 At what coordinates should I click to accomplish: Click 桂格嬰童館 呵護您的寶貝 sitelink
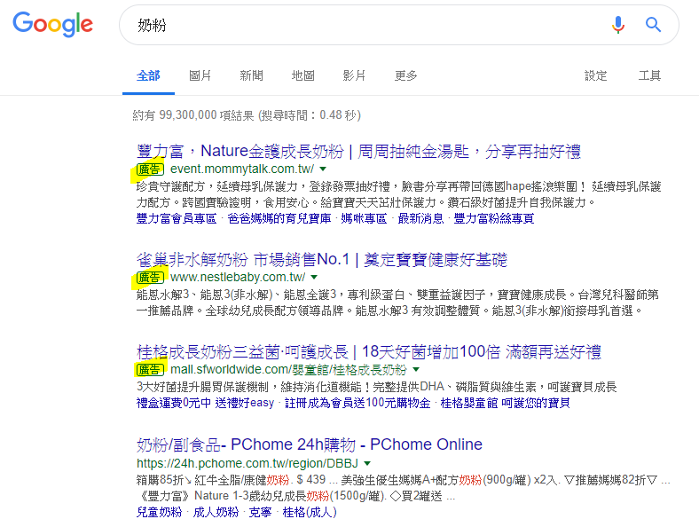click(505, 403)
